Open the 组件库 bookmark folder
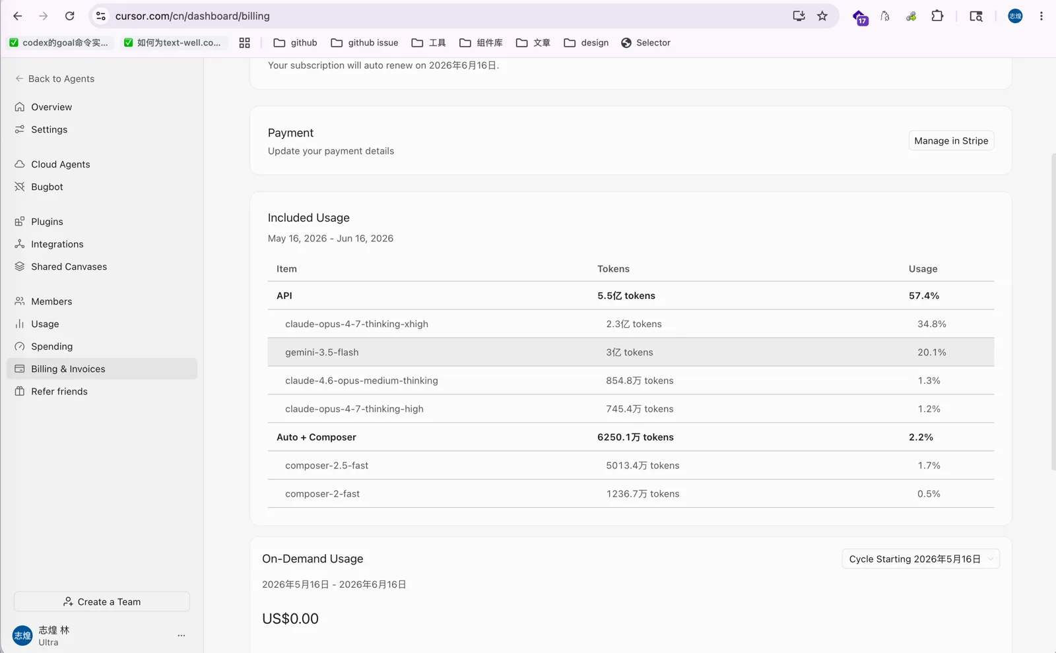 (x=481, y=43)
